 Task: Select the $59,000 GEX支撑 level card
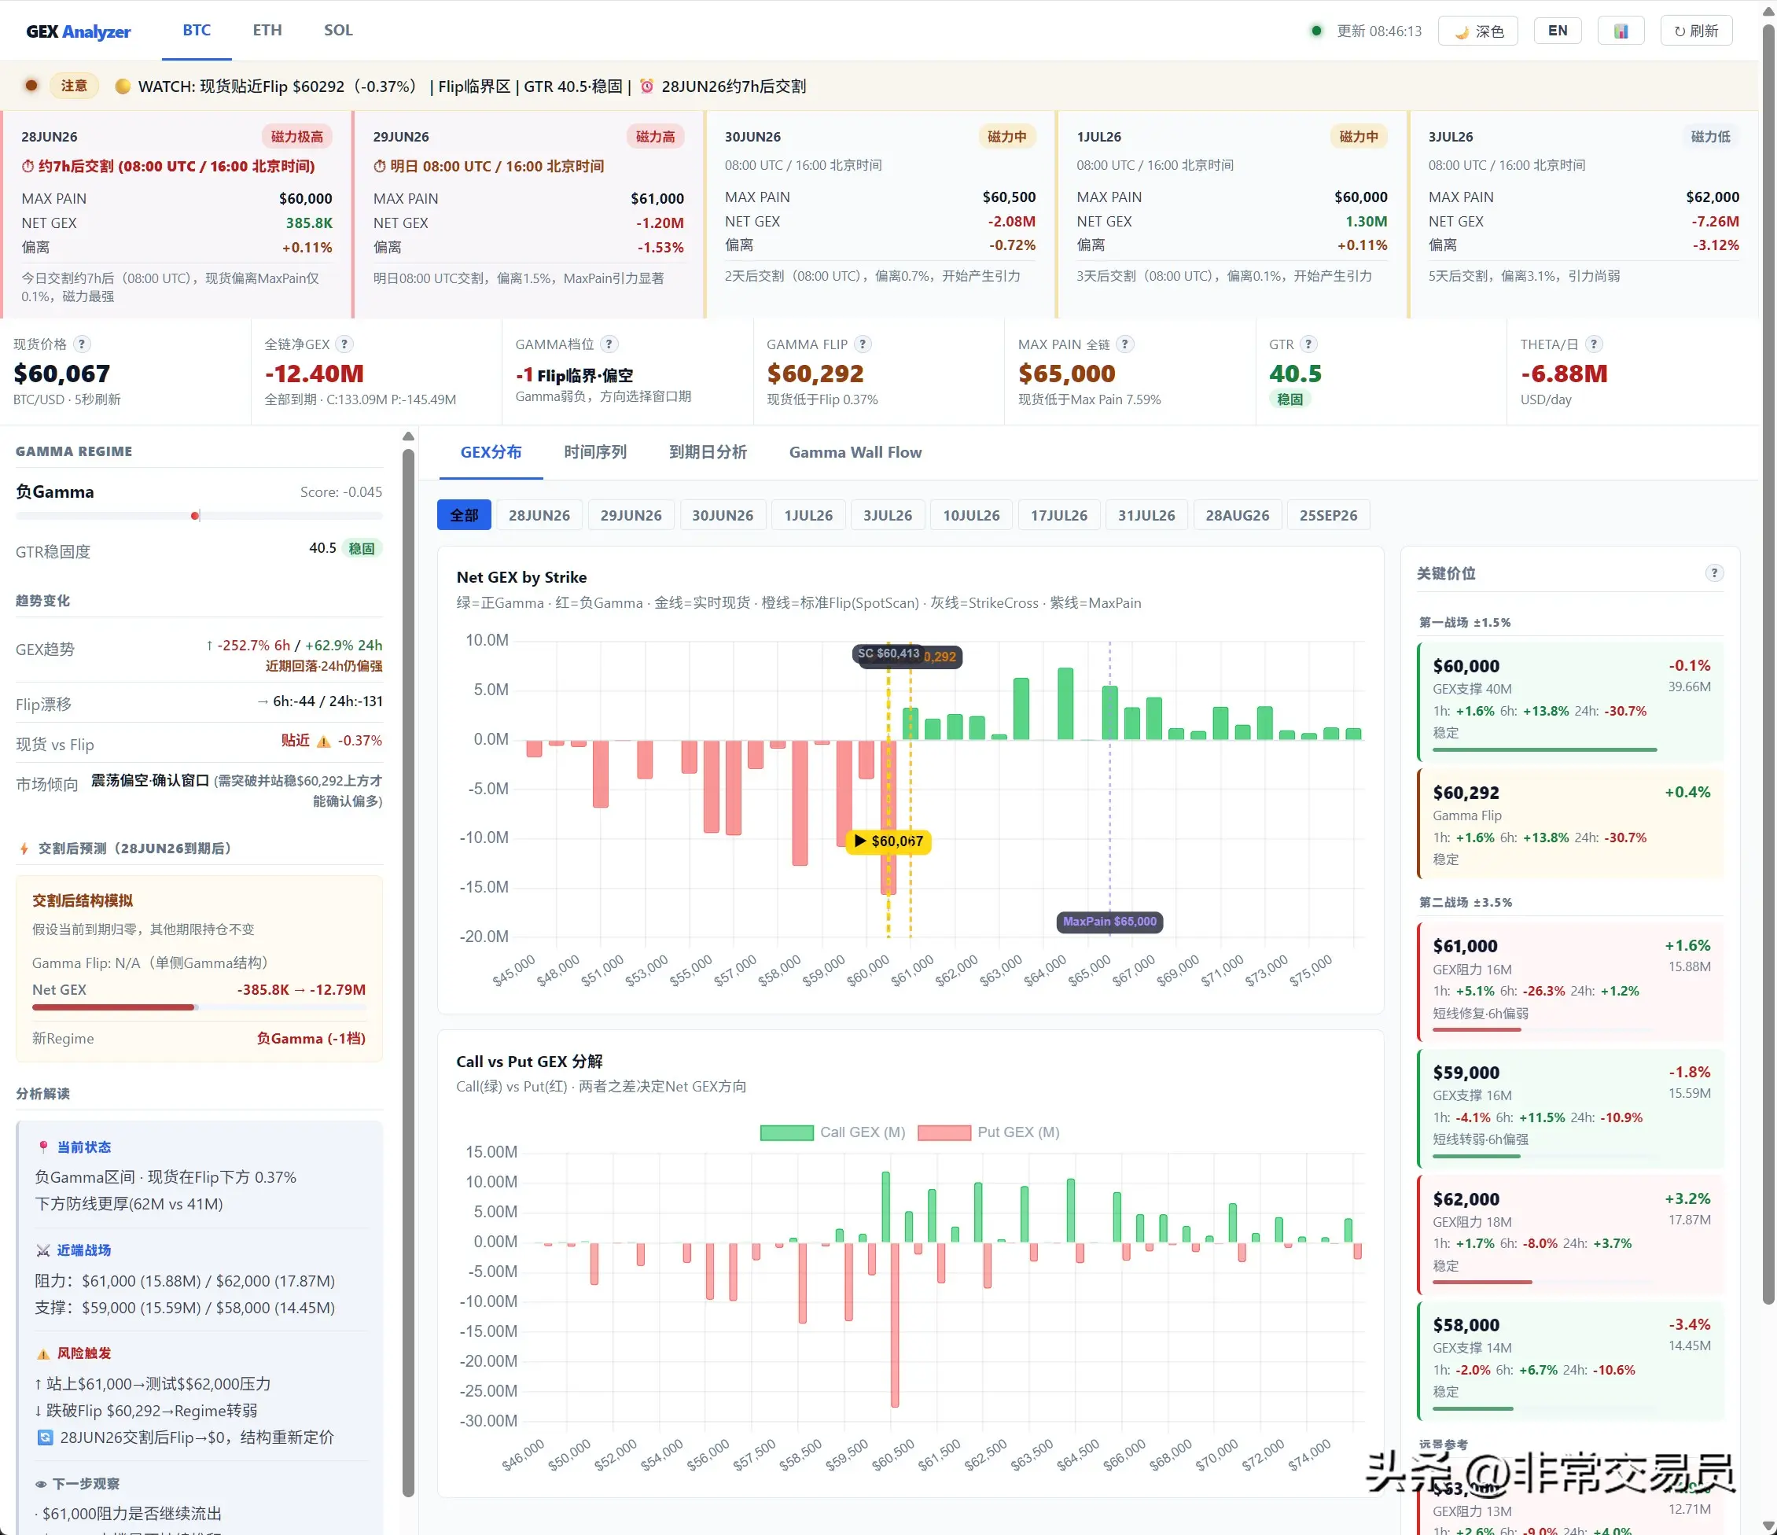coord(1571,1108)
